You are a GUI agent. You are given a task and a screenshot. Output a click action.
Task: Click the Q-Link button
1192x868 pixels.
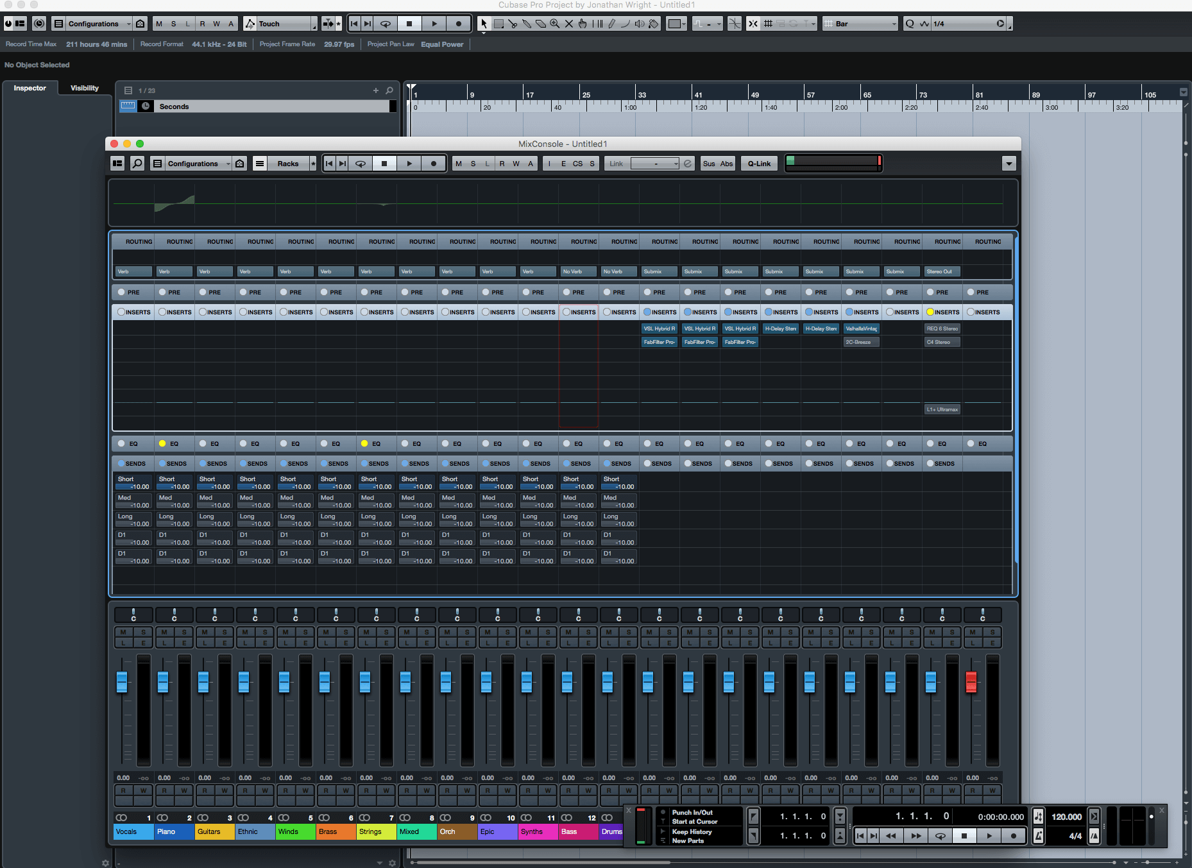[759, 164]
